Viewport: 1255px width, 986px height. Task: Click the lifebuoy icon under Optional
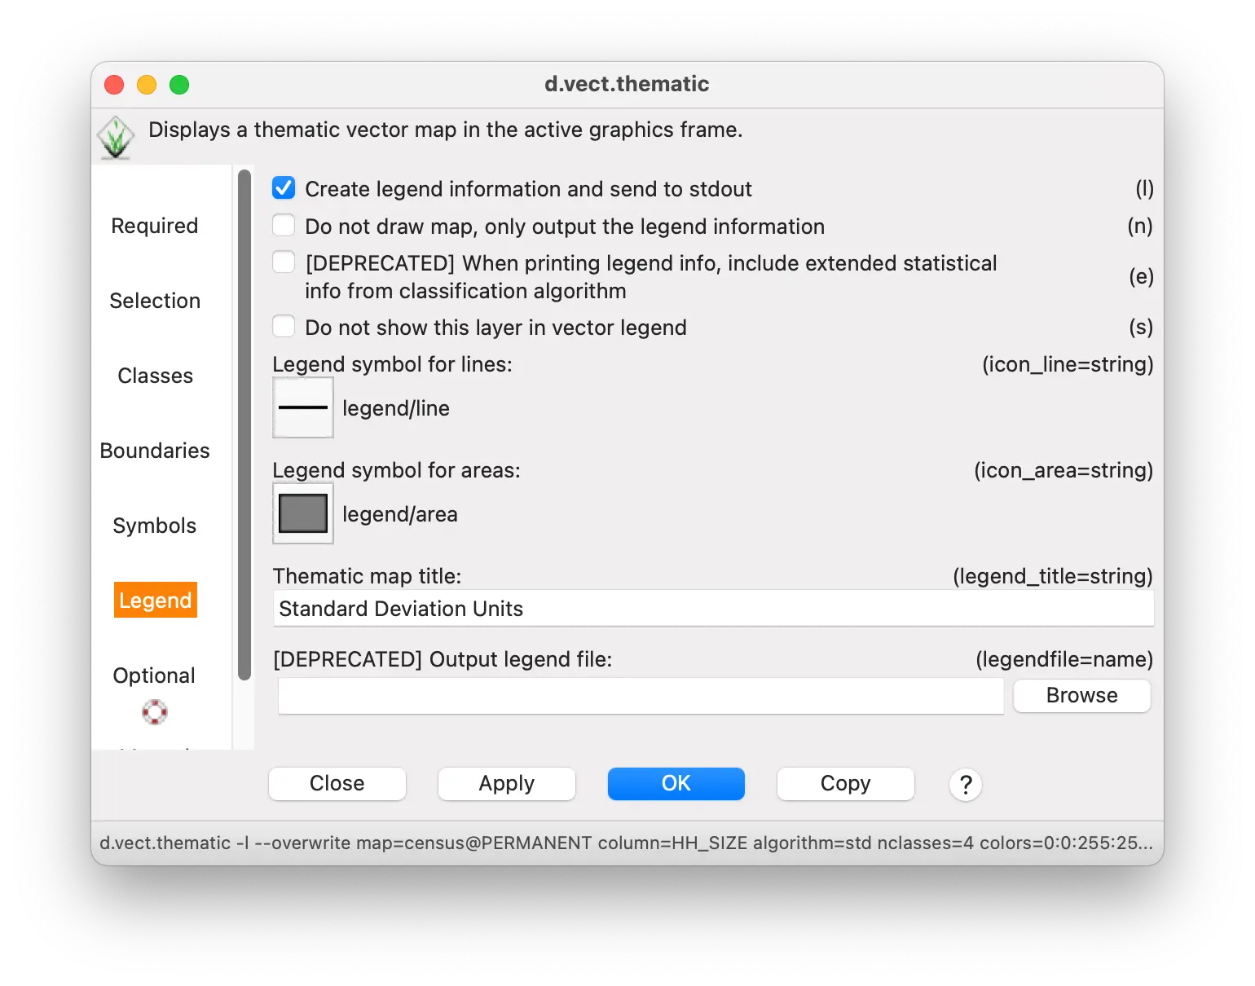154,711
